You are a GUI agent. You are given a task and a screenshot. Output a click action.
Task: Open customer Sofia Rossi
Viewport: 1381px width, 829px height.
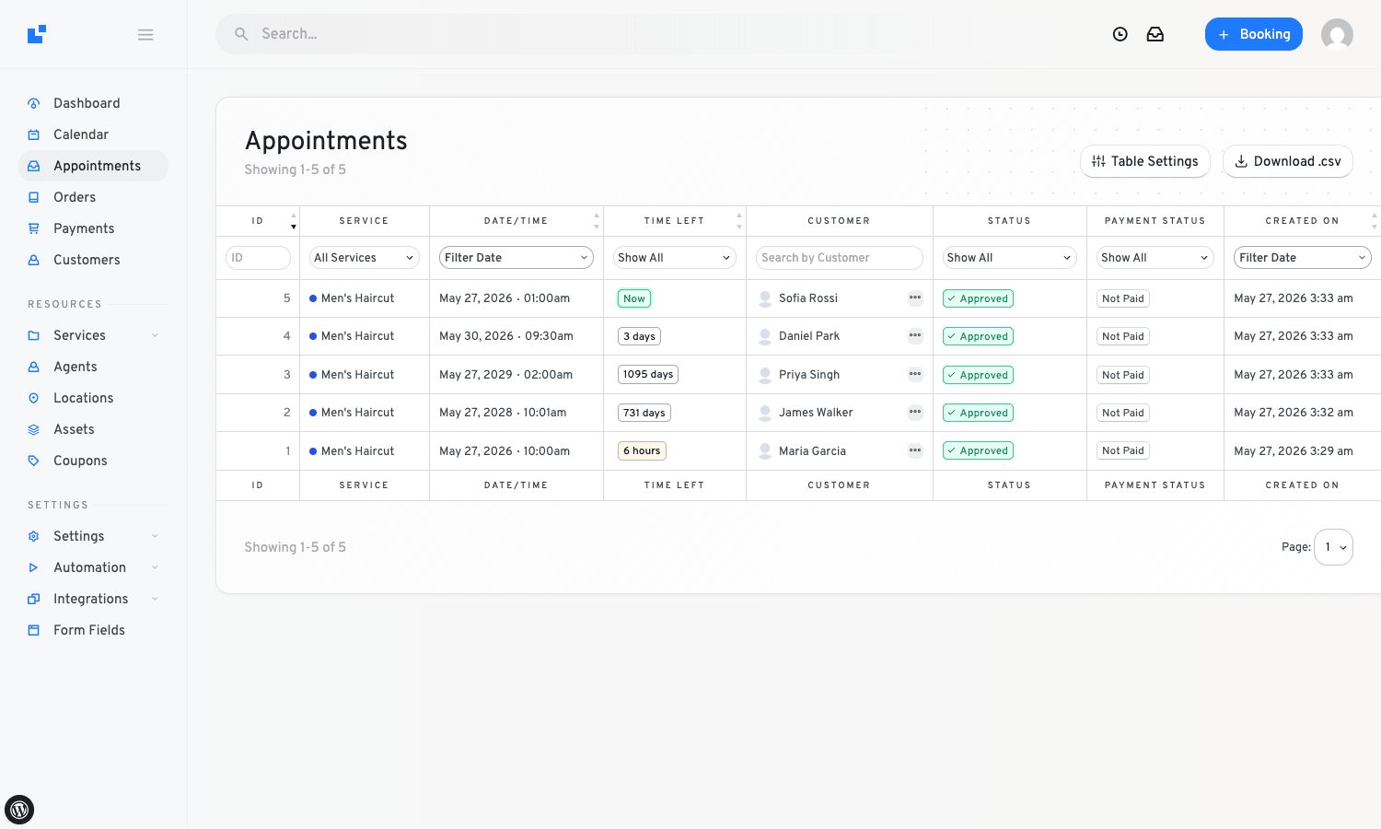pos(808,298)
